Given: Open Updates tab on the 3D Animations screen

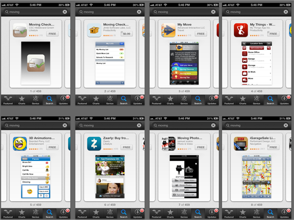Looking at the screenshot, I should point(63,214).
